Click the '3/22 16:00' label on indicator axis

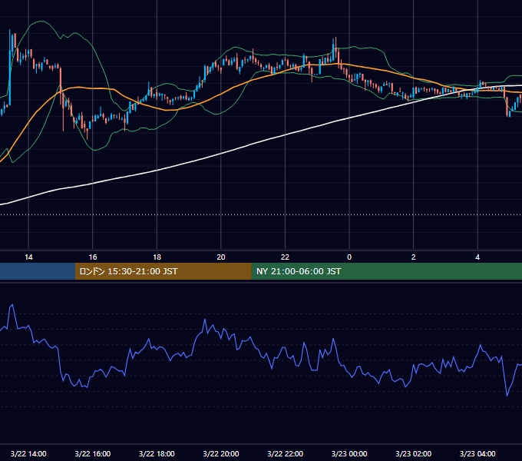93,453
